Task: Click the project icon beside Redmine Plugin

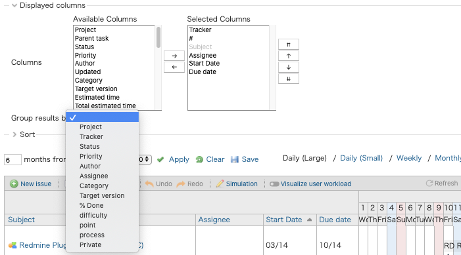Action: [x=12, y=245]
